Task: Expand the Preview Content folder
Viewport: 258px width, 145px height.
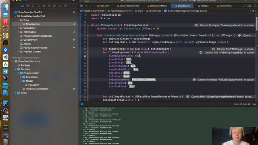Action: 18,52
